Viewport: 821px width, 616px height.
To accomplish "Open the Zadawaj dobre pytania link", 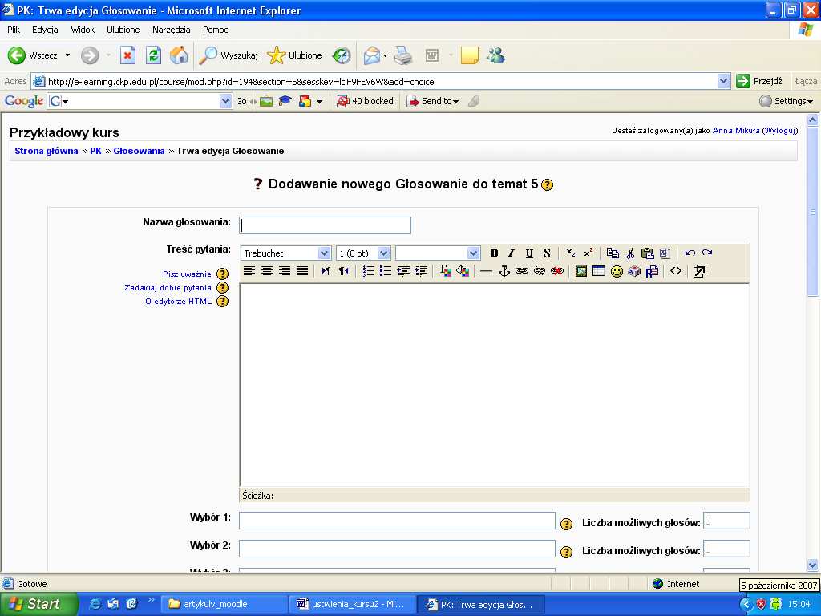I will point(168,288).
